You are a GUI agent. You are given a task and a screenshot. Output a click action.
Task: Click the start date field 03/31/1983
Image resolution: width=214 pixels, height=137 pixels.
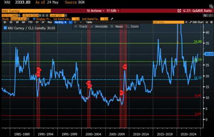10,16
